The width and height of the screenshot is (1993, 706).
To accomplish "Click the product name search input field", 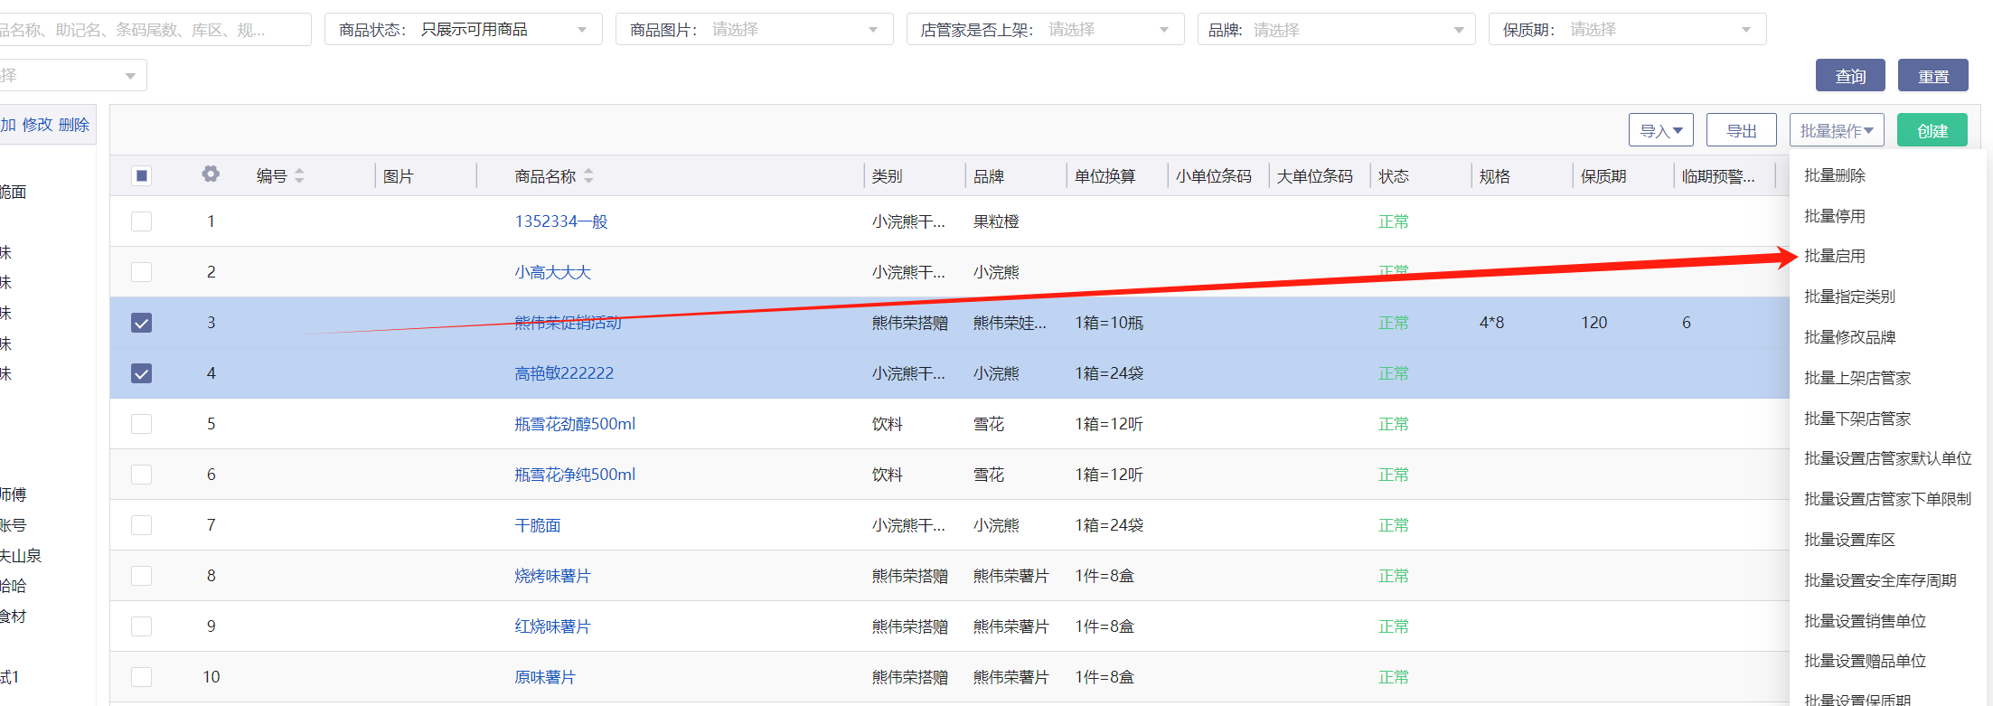I will [x=154, y=30].
